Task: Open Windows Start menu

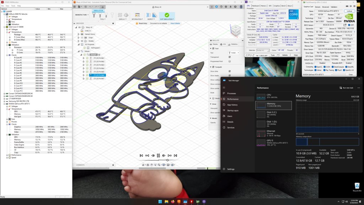Action: [x=160, y=201]
